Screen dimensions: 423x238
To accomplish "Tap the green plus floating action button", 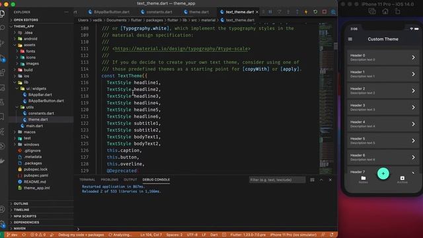I will point(383,173).
